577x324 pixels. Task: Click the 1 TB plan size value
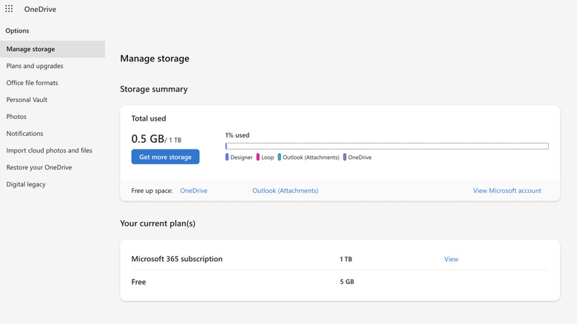click(x=346, y=259)
